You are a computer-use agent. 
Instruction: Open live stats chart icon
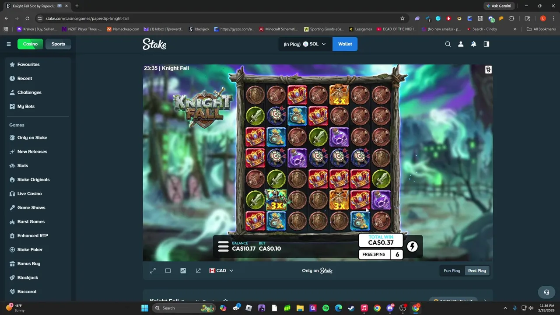[x=183, y=271]
